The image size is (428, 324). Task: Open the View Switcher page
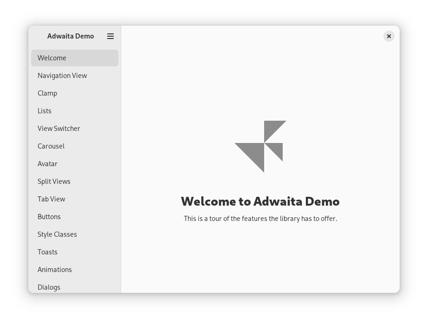(x=74, y=129)
